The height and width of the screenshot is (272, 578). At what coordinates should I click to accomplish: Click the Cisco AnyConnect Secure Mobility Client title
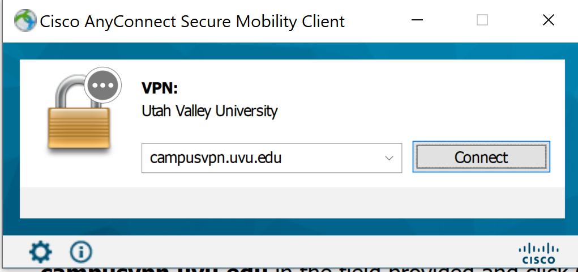click(192, 22)
